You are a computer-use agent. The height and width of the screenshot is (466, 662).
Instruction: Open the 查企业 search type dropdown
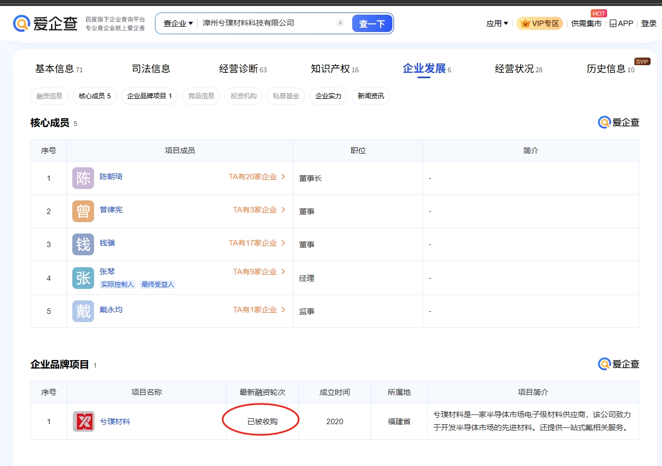point(178,23)
